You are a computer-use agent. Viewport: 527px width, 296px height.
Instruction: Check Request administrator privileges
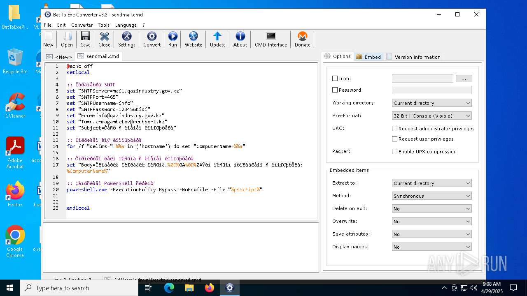(394, 129)
